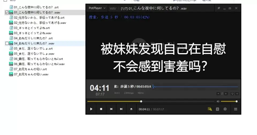Uncheck the 01_こんな夜中に何してるの？.wav checkbox
This screenshot has height=135, width=257.
7,13
